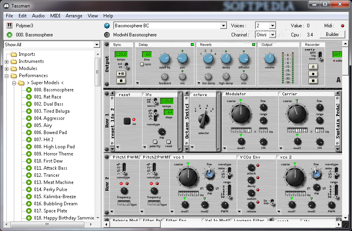
Task: Click the Reverb size knob
Action: point(208,59)
